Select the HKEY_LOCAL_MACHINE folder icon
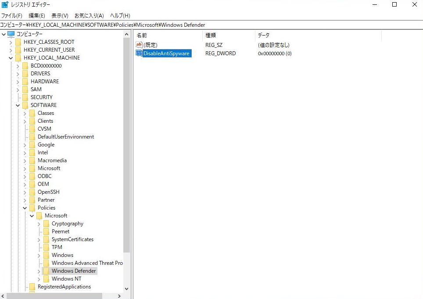423x299 pixels. click(x=18, y=58)
